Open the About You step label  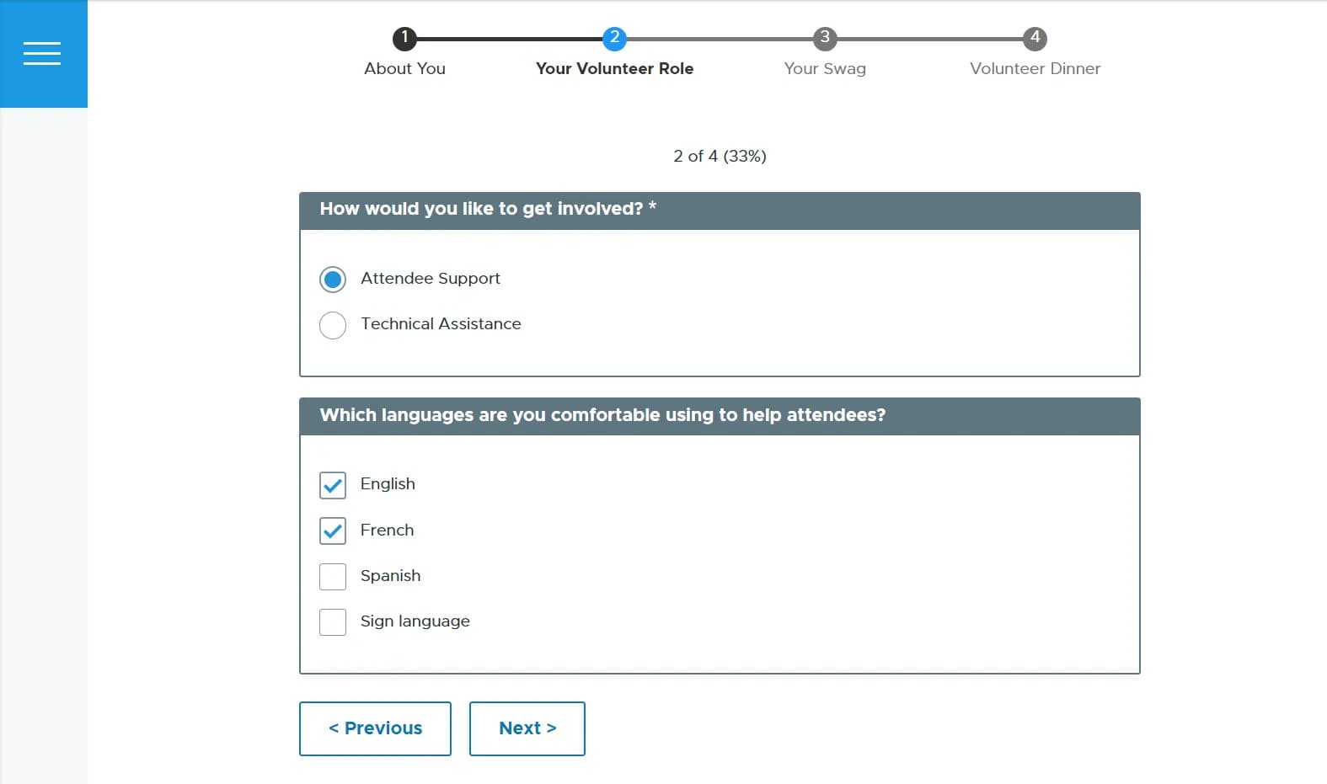tap(404, 68)
